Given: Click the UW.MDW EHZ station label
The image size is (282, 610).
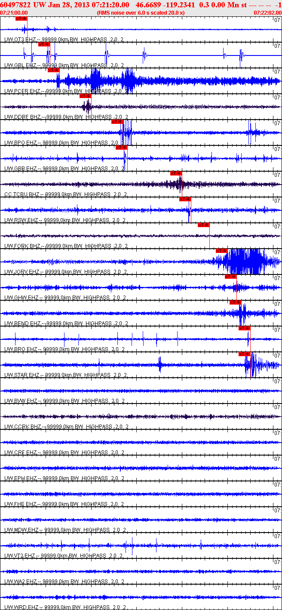Looking at the screenshot, I should (21, 530).
